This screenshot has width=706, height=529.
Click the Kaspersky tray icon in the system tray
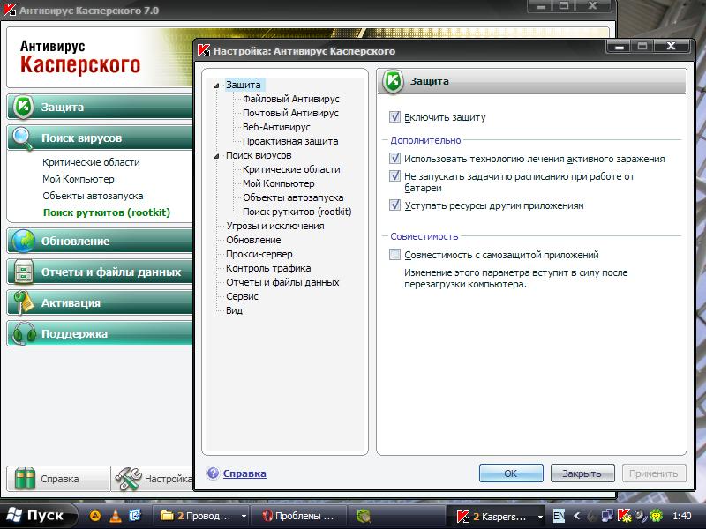coord(624,515)
